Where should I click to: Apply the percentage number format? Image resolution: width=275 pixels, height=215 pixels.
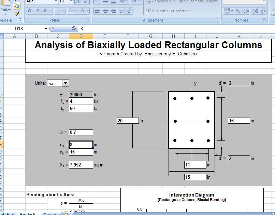238,11
